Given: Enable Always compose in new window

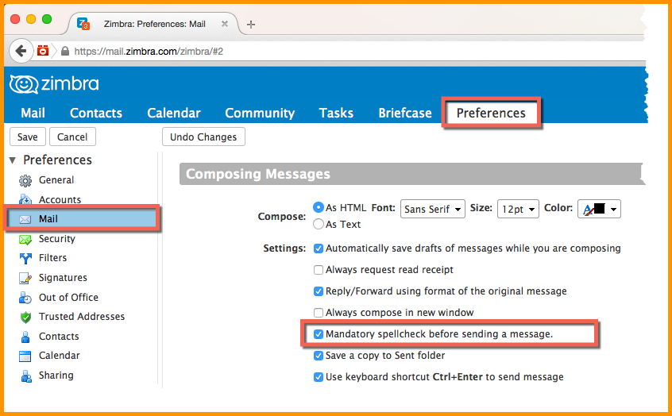Looking at the screenshot, I should 318,313.
